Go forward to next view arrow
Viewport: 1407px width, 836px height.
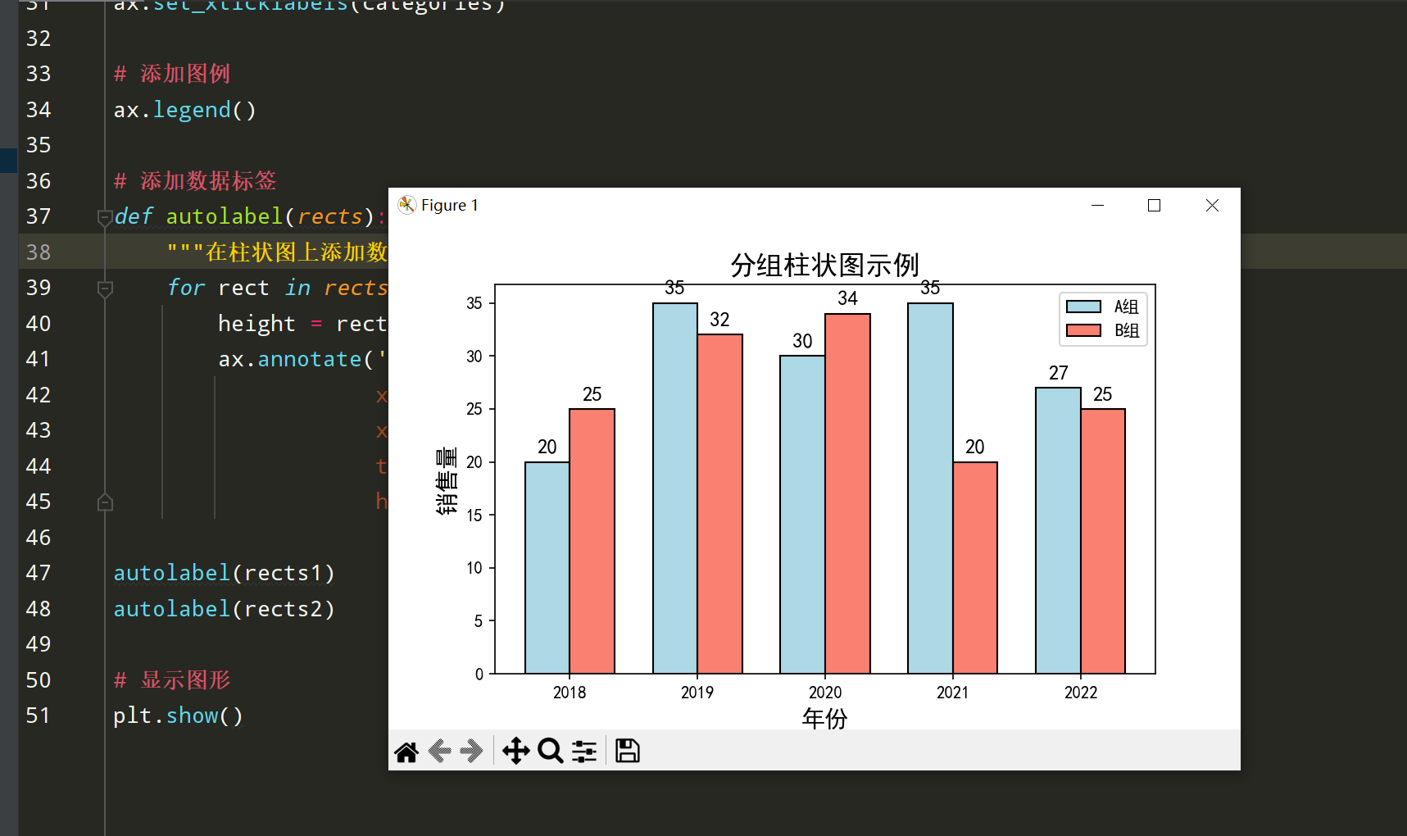point(472,751)
